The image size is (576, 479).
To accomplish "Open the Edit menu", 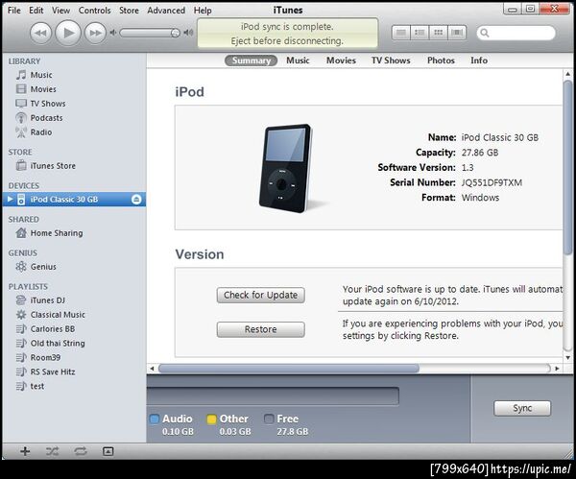I will click(36, 11).
